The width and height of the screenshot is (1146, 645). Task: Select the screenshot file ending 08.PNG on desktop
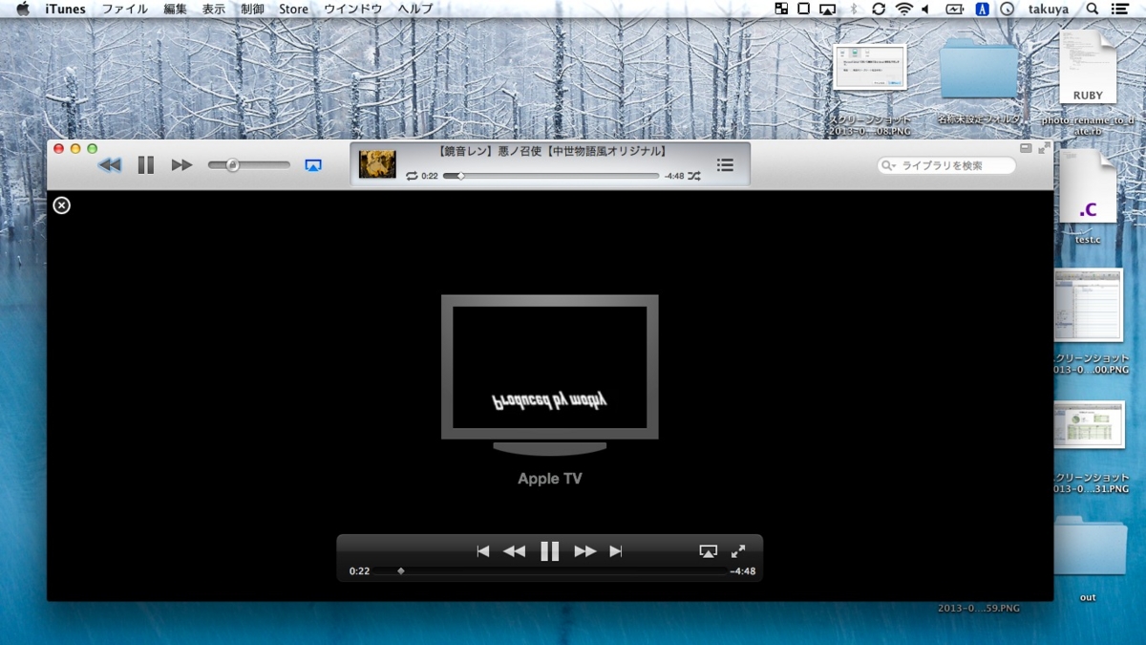[869, 67]
